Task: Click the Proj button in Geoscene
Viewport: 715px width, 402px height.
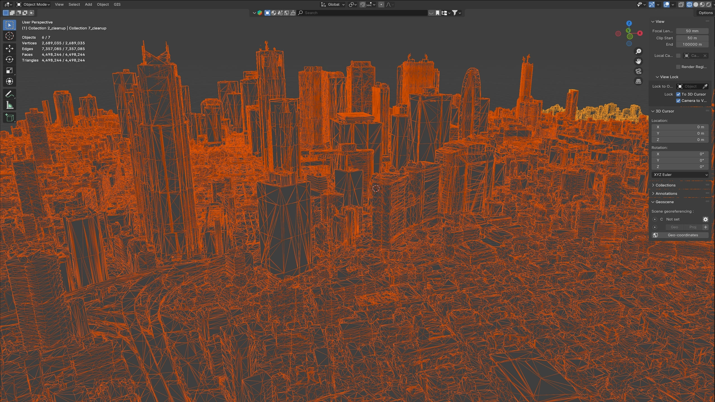Action: pos(693,227)
